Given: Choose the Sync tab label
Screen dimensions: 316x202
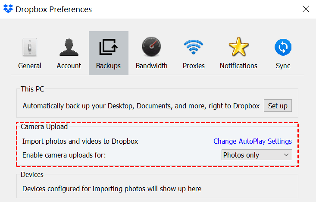Looking at the screenshot, I should click(283, 66).
